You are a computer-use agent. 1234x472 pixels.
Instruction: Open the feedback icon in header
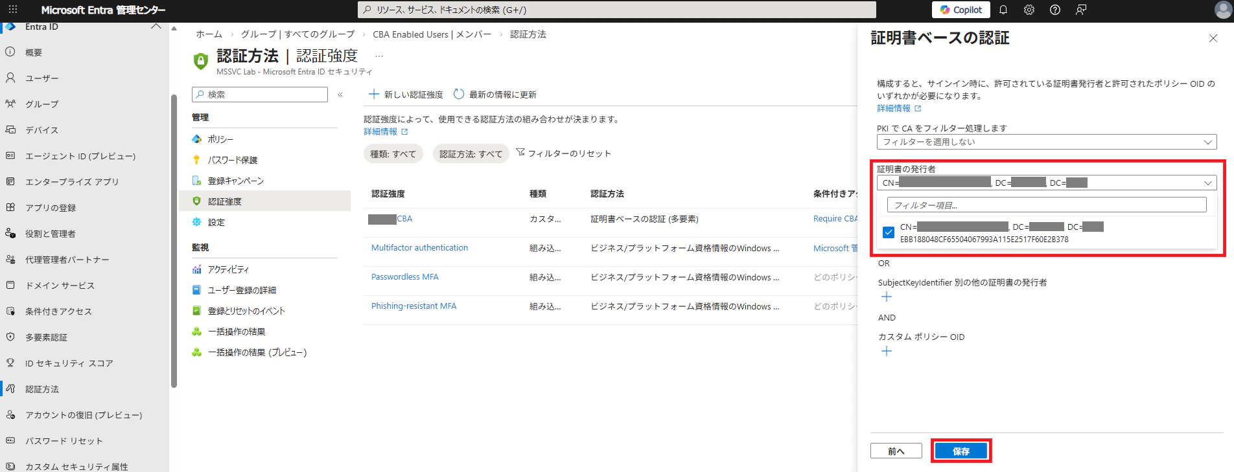pyautogui.click(x=1081, y=10)
